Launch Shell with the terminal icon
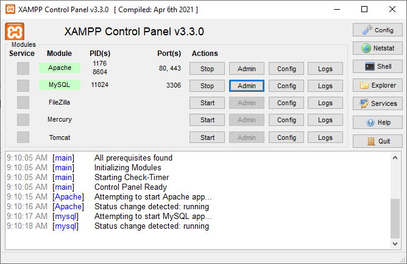Viewport: 407px width, 264px height. (x=377, y=67)
